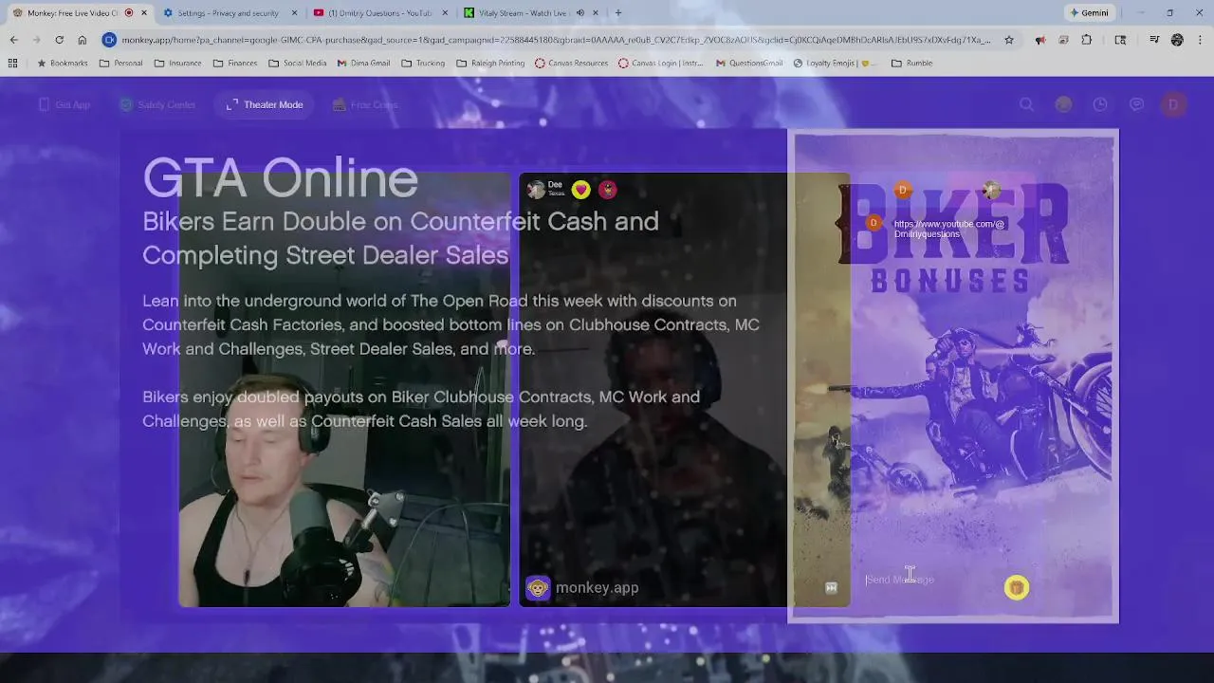1214x683 pixels.
Task: Close the Settings - Privacy and security tab
Action: [x=294, y=13]
